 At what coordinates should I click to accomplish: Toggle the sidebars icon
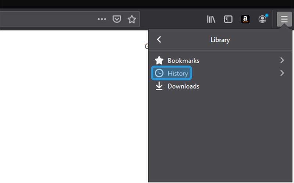[x=228, y=19]
